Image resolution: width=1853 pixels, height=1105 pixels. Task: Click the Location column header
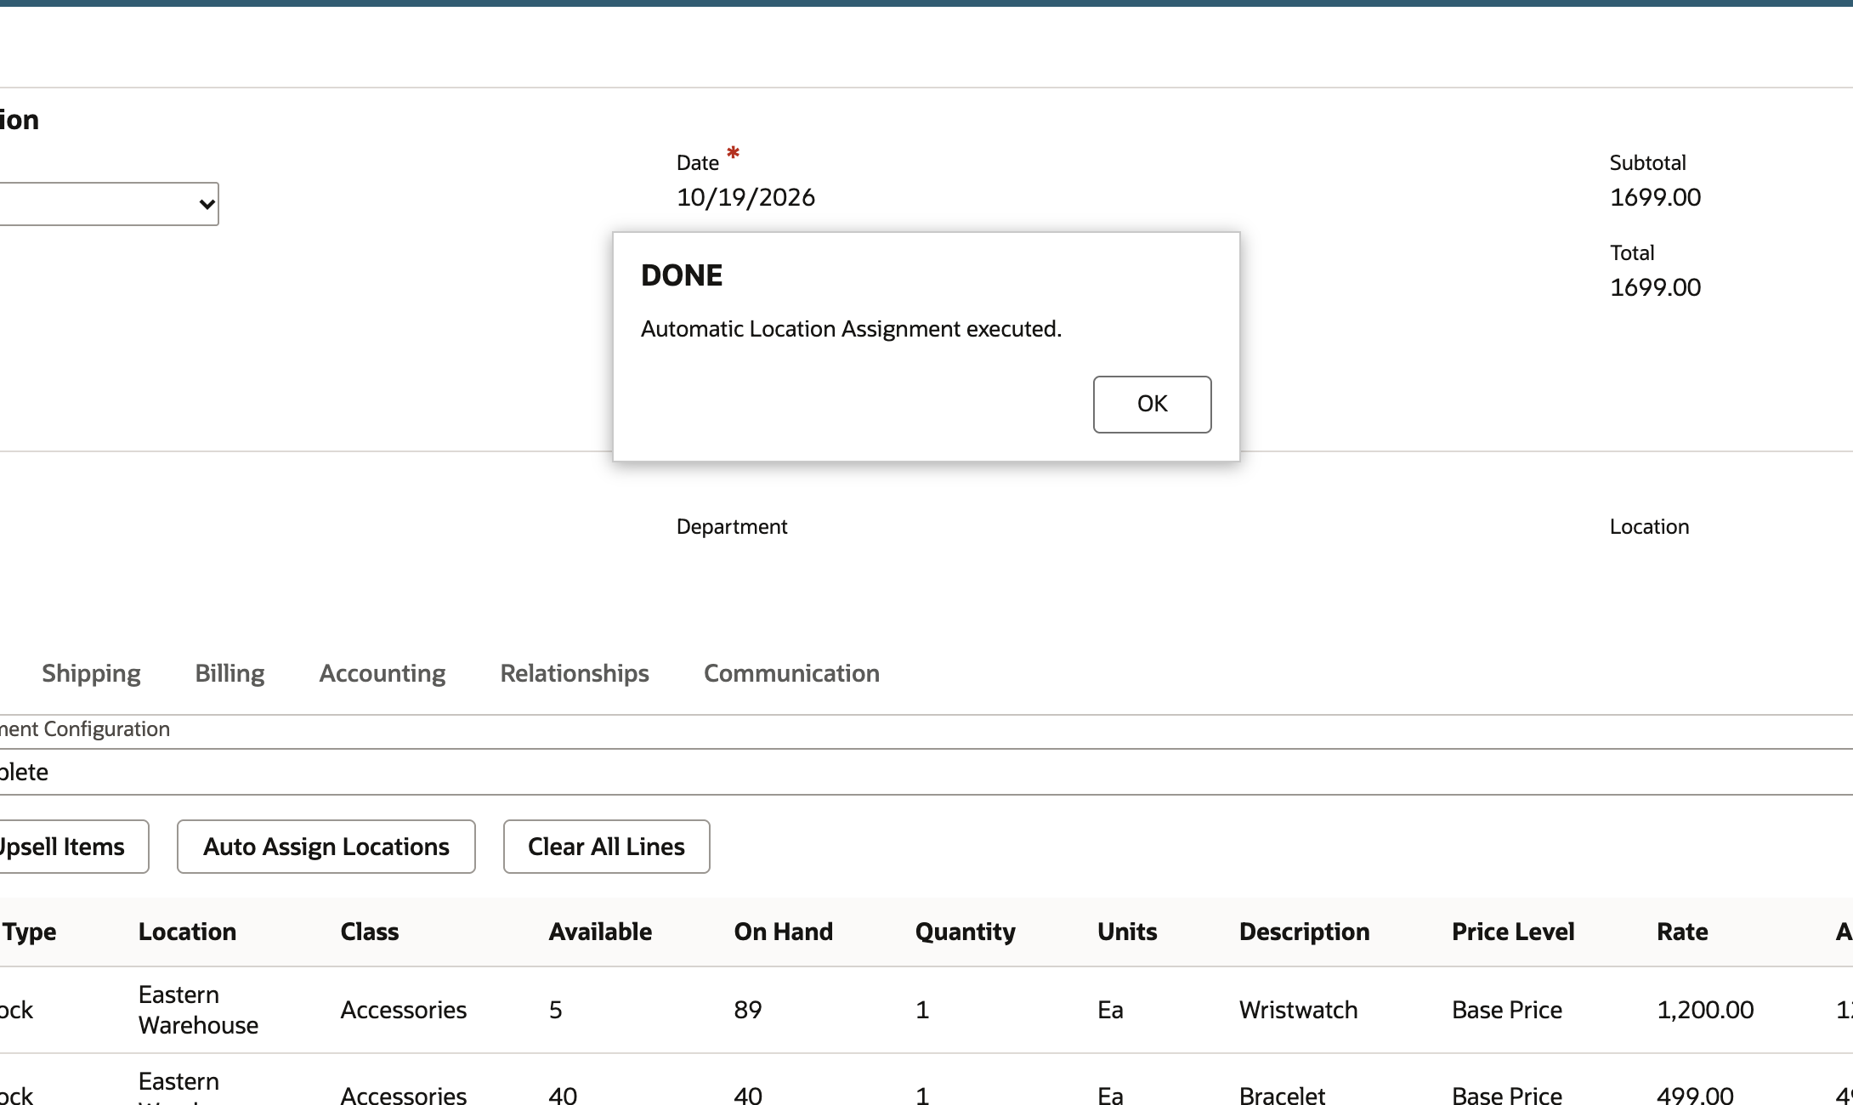click(x=187, y=932)
